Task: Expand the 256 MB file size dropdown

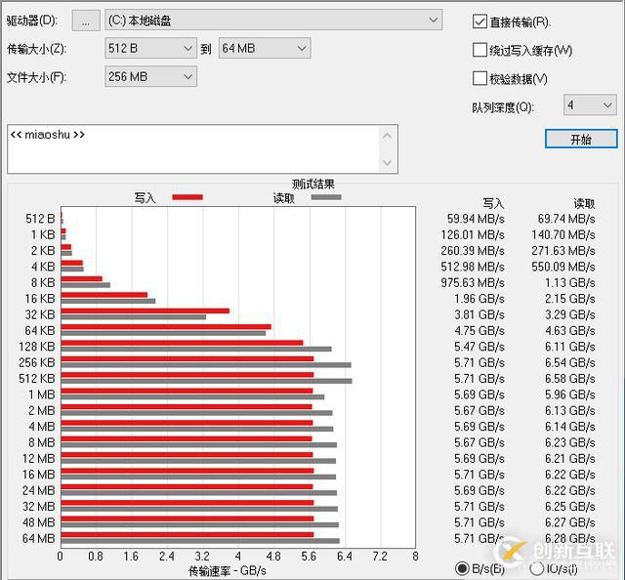Action: pyautogui.click(x=151, y=76)
